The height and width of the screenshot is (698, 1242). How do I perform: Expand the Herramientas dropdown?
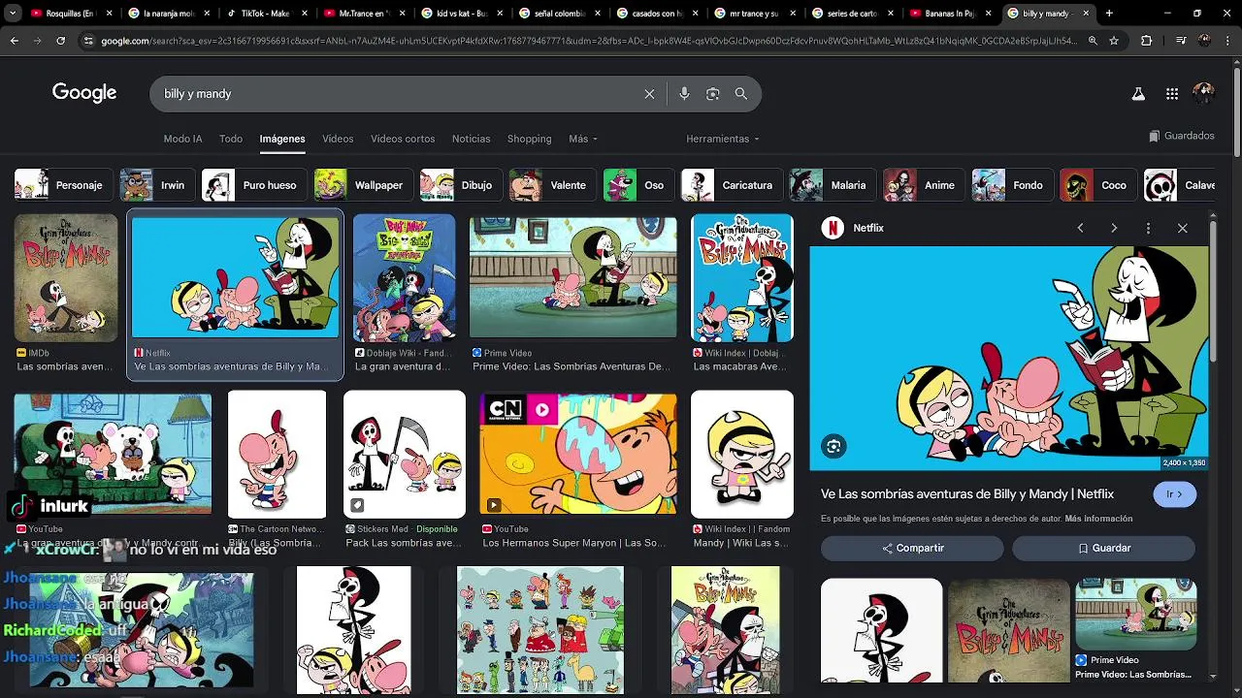pos(723,139)
